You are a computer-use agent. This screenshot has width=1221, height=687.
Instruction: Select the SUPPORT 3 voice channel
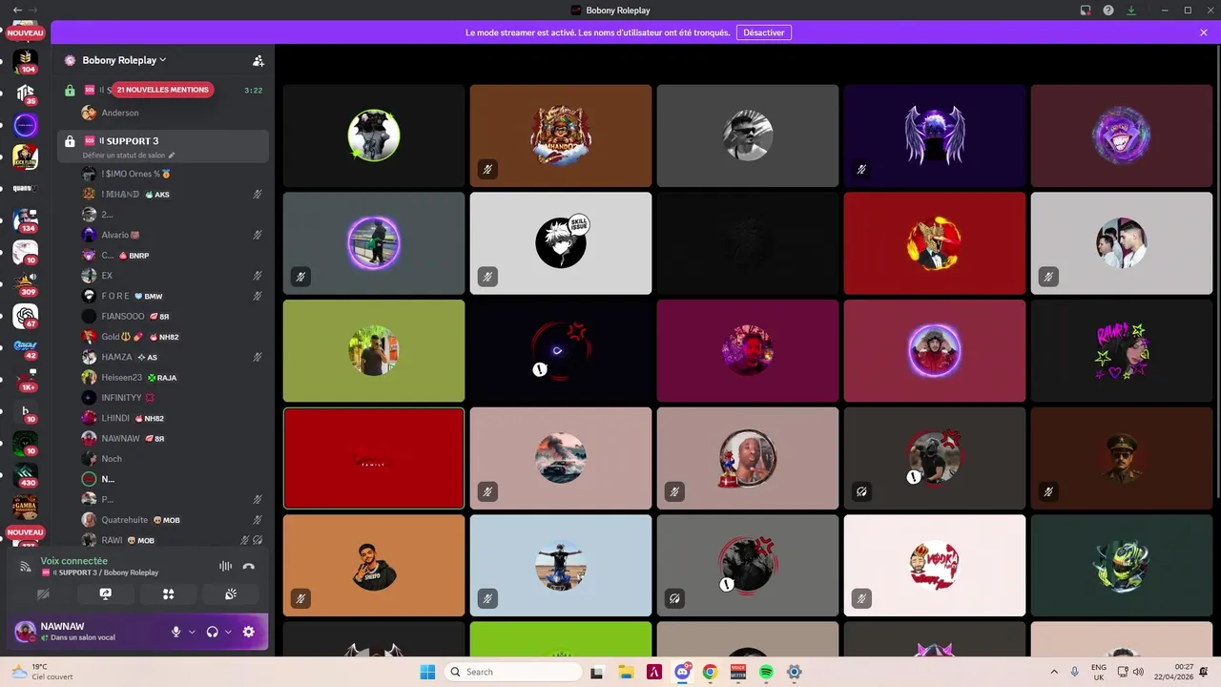[x=163, y=146]
